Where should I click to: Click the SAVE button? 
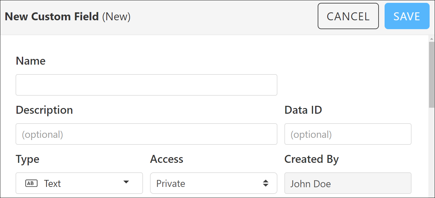[407, 16]
